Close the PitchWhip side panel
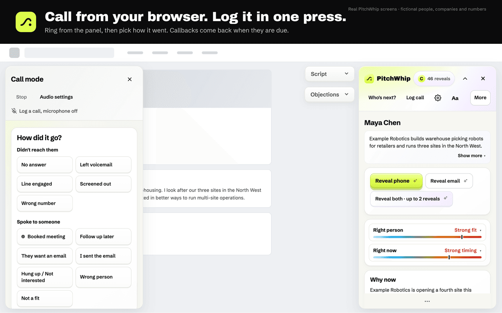 click(x=483, y=79)
